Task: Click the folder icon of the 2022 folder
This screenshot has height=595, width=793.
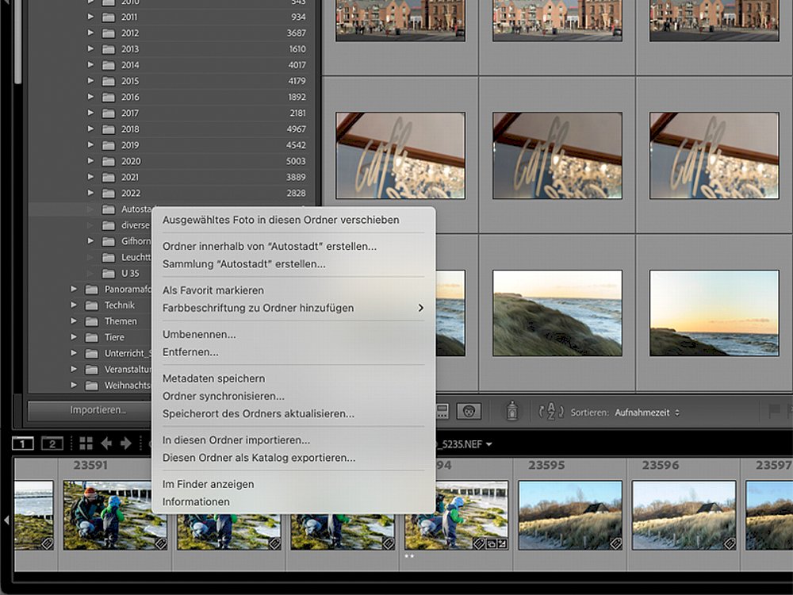Action: click(108, 194)
